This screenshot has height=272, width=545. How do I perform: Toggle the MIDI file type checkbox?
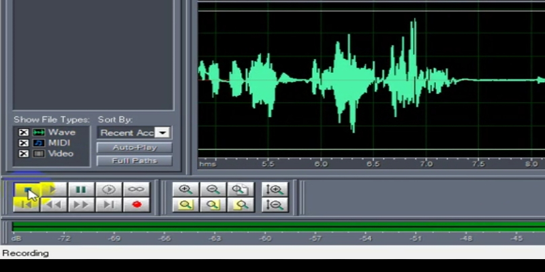(23, 143)
